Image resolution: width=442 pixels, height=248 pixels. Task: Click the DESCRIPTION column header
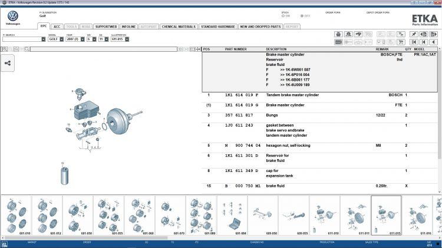click(276, 49)
